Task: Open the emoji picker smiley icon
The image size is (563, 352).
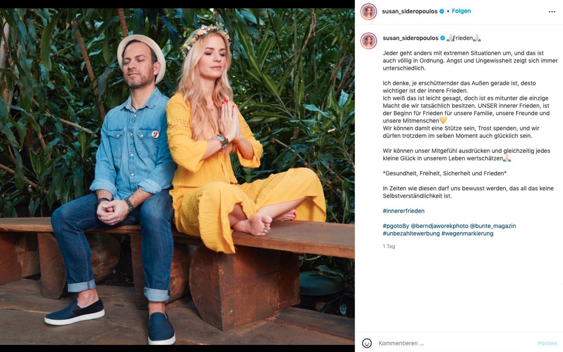Action: click(367, 343)
